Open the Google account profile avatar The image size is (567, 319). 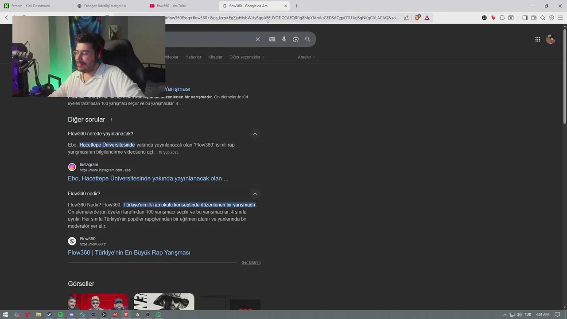551,39
